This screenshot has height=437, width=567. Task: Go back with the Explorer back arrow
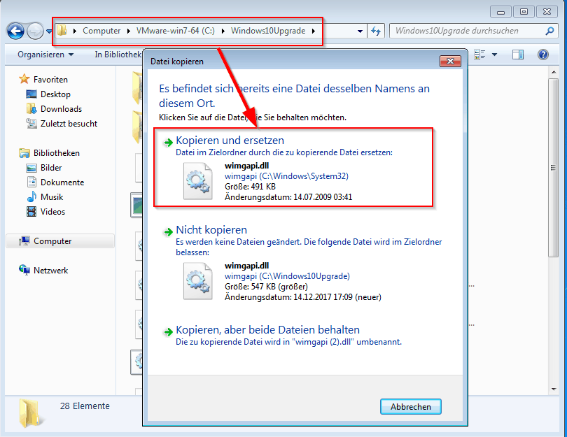coord(15,31)
